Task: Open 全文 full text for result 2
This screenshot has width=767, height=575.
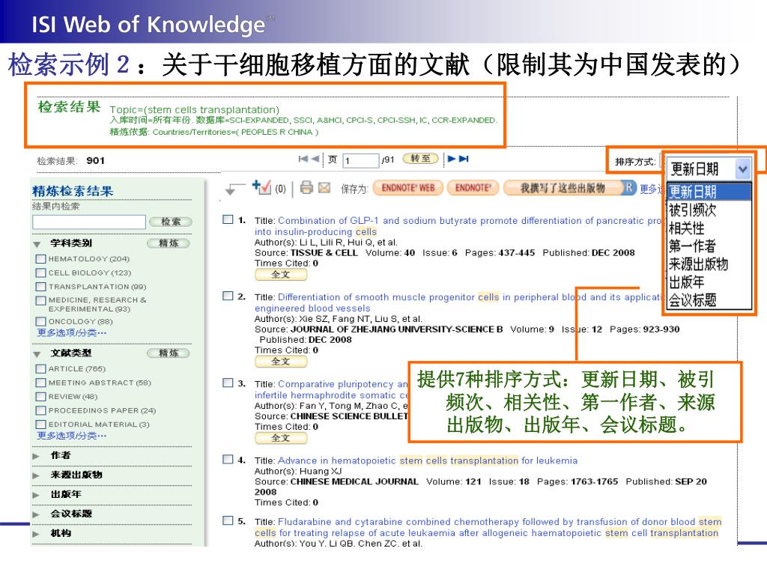Action: 281,362
